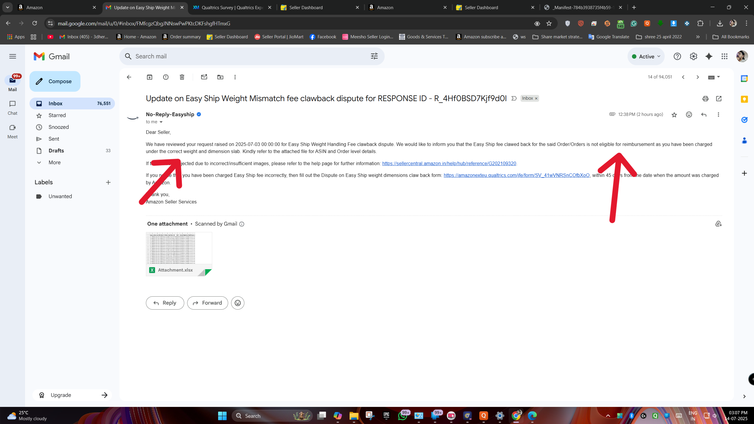
Task: Open Contacts side panel
Action: (744, 140)
